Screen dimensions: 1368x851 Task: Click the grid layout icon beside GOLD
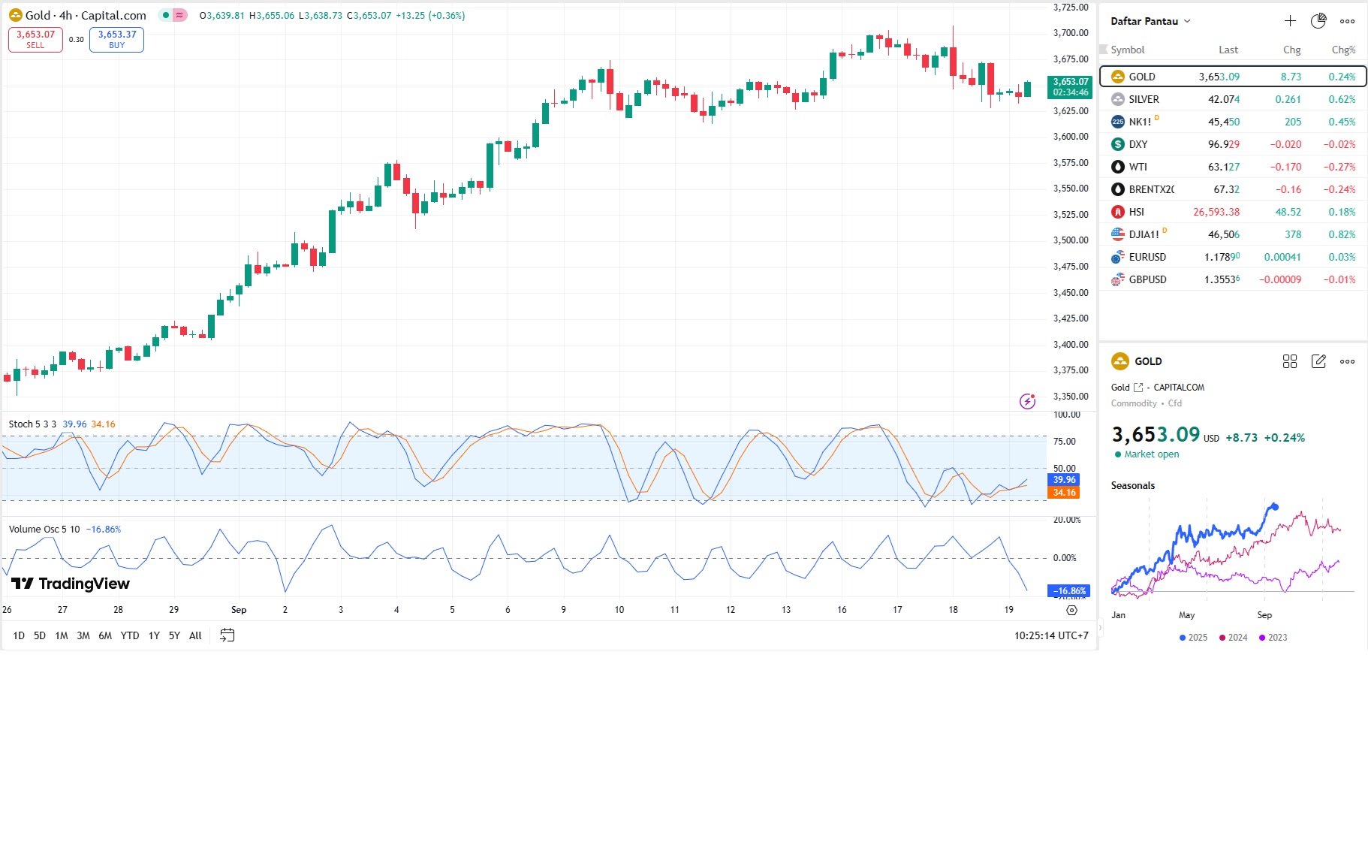point(1290,361)
